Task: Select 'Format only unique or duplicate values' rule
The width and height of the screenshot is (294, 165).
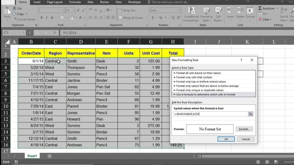Action: [x=214, y=90]
